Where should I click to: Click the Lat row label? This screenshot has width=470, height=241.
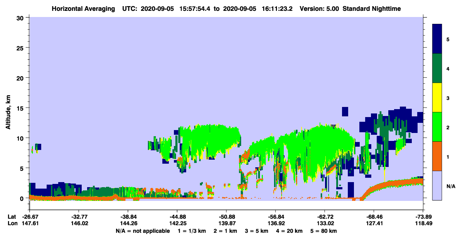(x=12, y=217)
